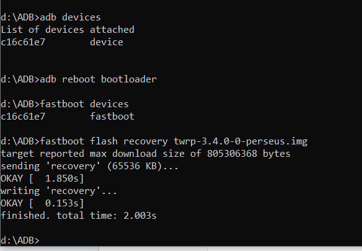362x251 pixels.
Task: Click the 805306368 bytes value
Action: tap(249, 154)
